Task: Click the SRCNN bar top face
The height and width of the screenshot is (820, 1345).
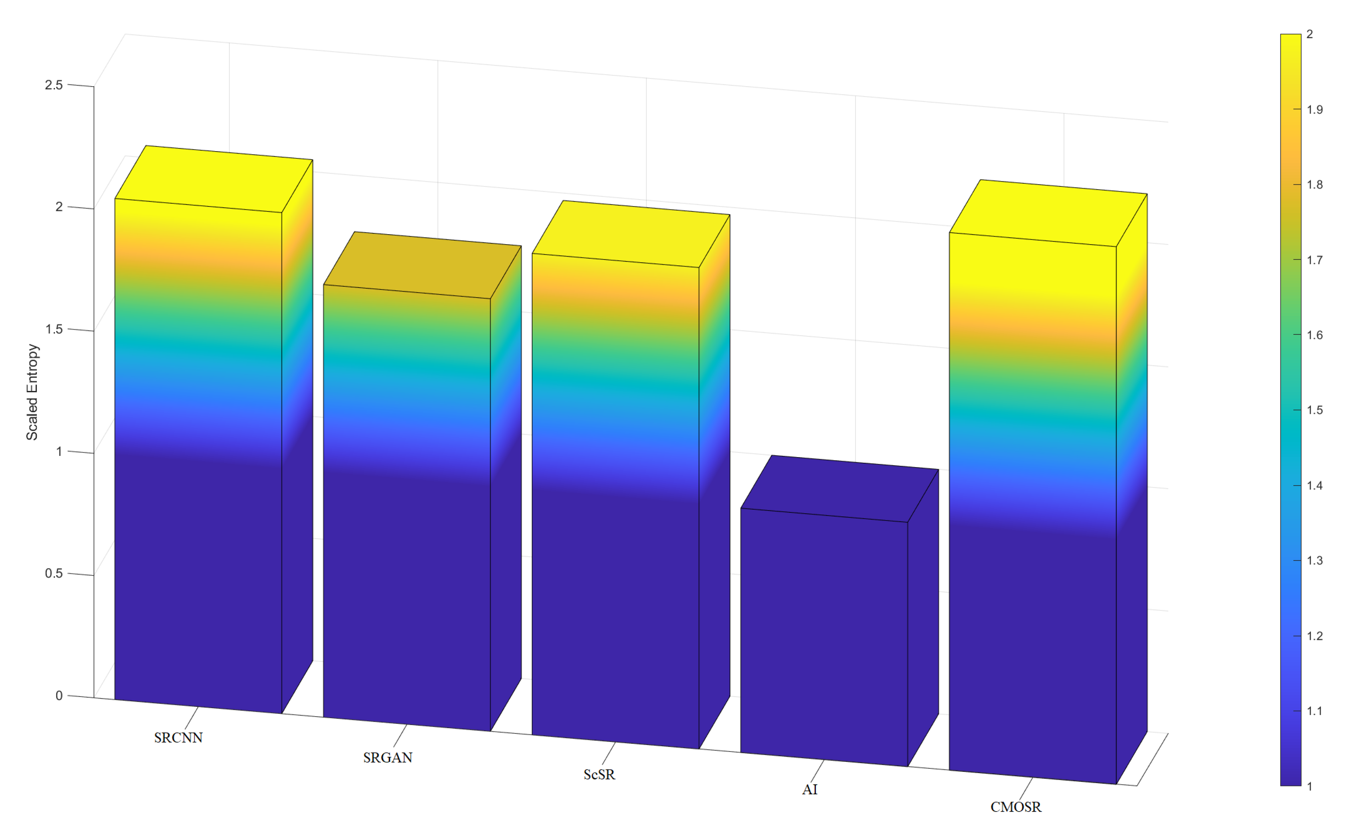Action: pos(213,179)
